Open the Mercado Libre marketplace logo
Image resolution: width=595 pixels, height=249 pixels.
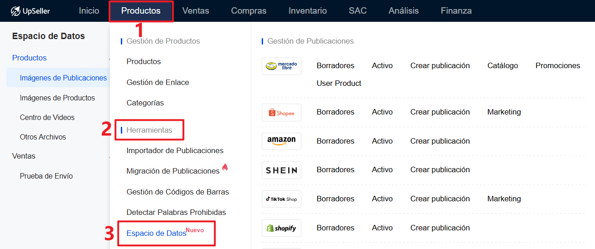281,66
